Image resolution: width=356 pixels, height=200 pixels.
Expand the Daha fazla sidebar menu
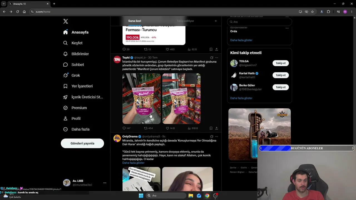click(76, 129)
